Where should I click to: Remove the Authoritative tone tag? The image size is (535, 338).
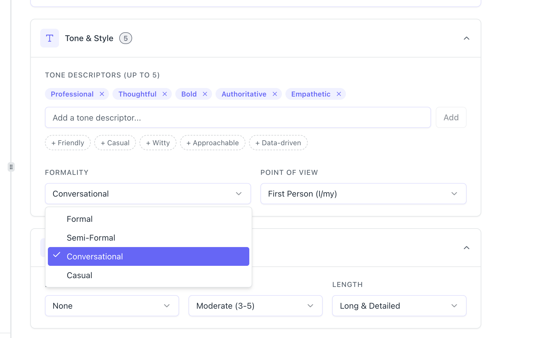tap(275, 94)
